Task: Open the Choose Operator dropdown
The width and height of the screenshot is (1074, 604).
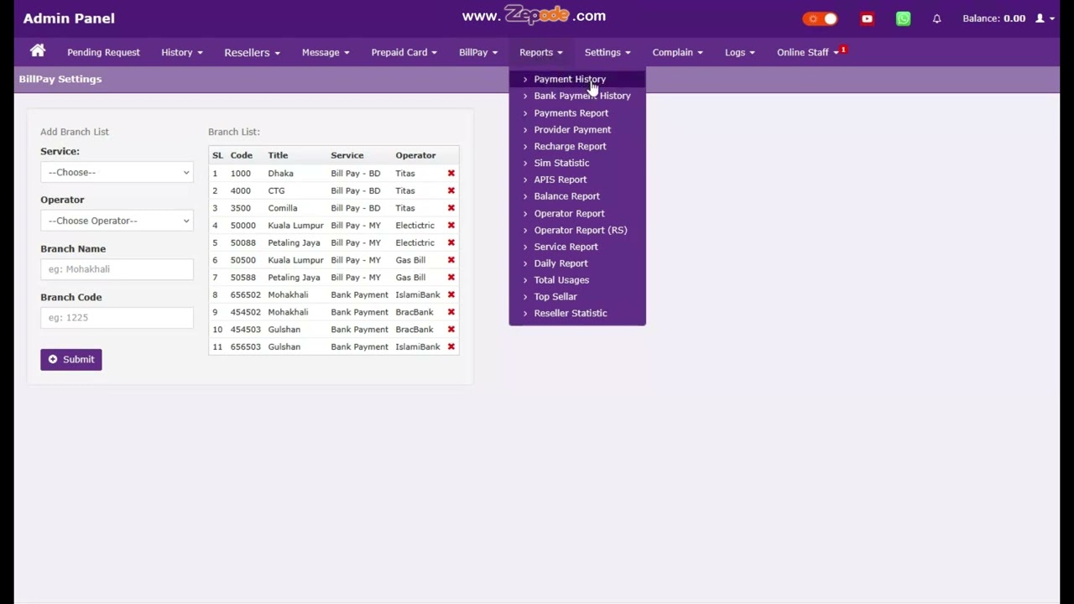Action: tap(117, 221)
